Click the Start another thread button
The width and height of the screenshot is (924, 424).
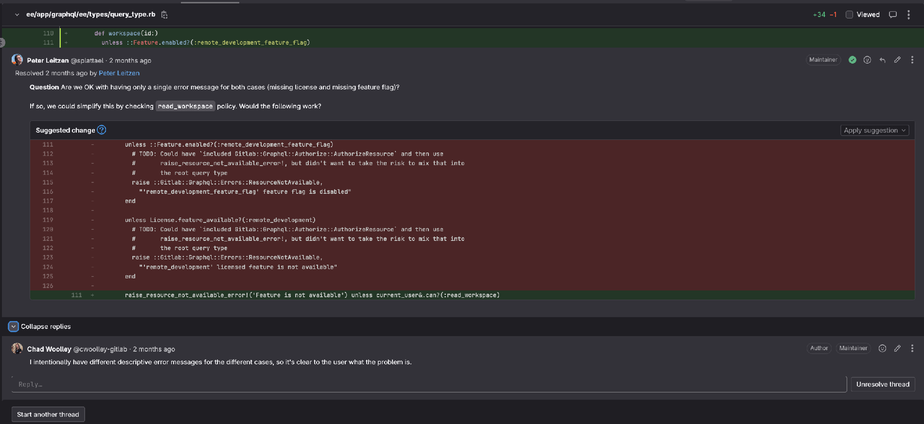(x=48, y=414)
